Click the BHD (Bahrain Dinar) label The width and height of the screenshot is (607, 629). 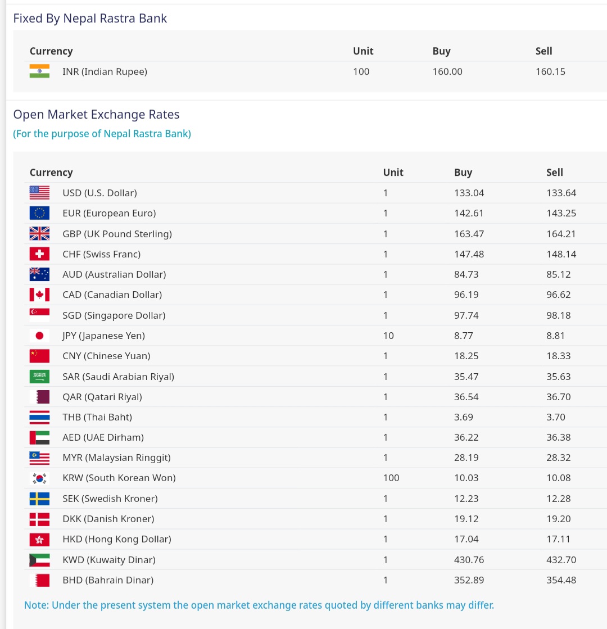(108, 580)
